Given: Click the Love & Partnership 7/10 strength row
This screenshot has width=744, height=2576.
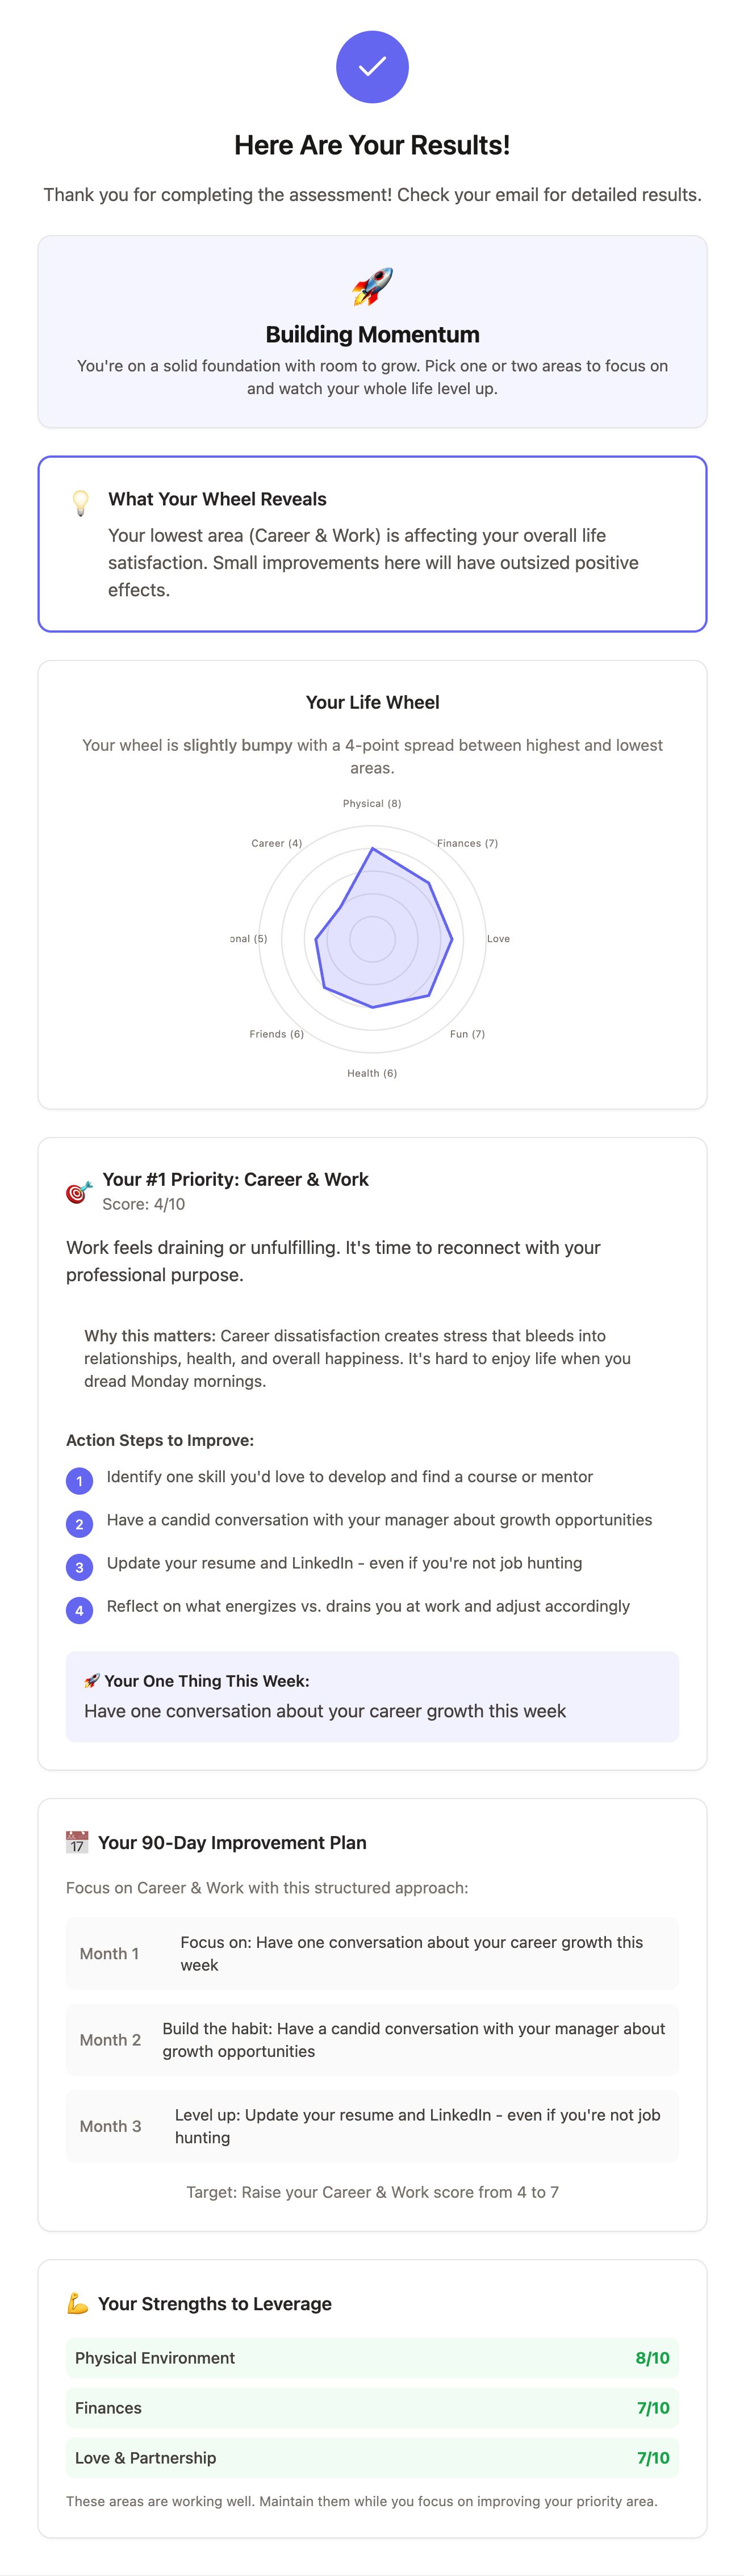Looking at the screenshot, I should click(372, 2458).
